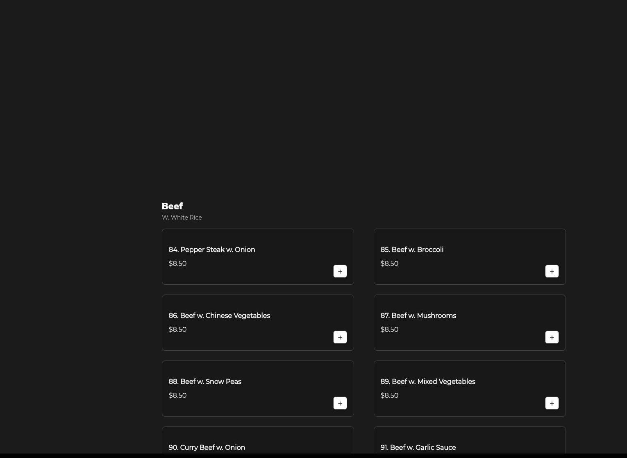
Task: View 87. Beef w. Mushrooms details
Action: [x=418, y=315]
